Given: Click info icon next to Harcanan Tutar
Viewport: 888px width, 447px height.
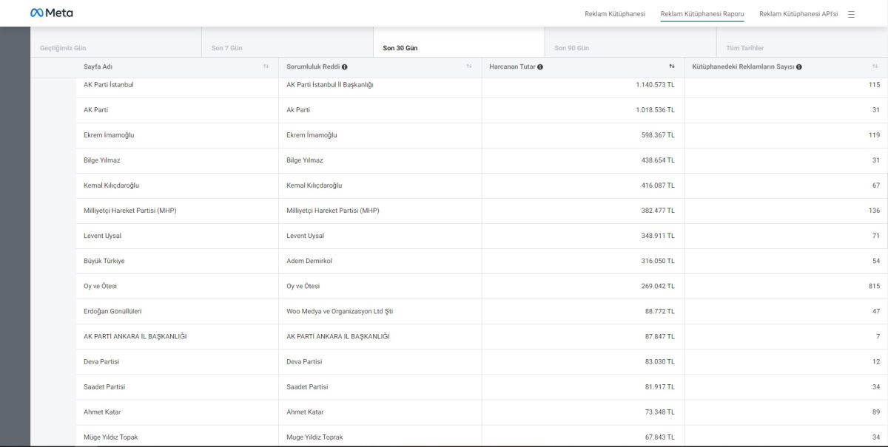Looking at the screenshot, I should point(540,67).
